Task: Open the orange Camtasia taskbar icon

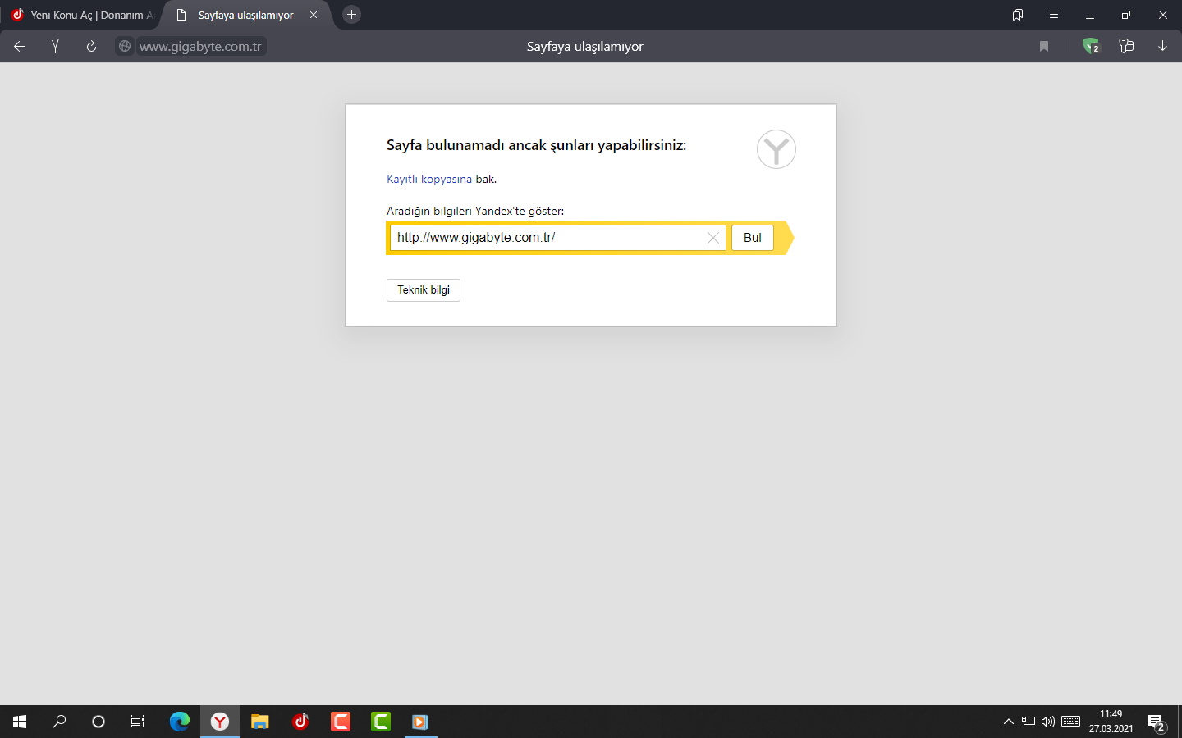Action: pos(341,722)
